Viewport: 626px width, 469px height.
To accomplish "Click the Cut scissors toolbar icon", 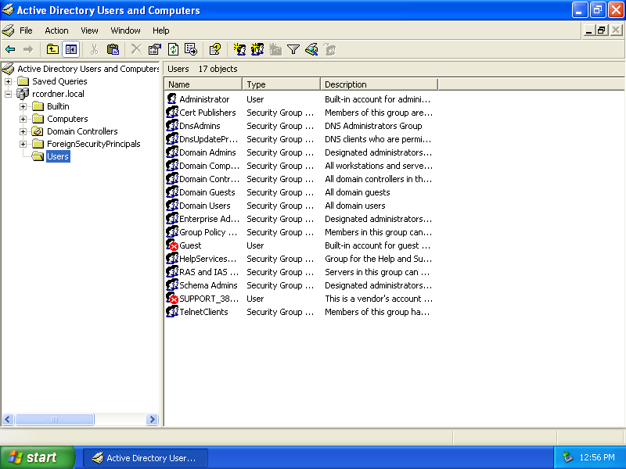I will click(94, 49).
